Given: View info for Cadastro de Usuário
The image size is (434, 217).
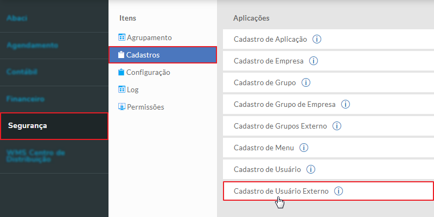Looking at the screenshot, I should coord(311,169).
